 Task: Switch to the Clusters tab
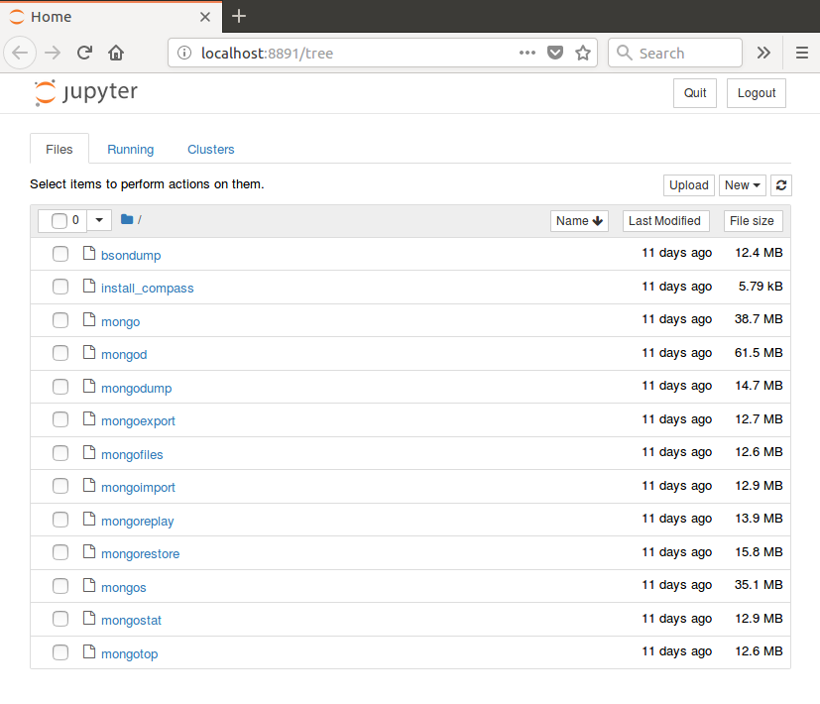(x=211, y=149)
